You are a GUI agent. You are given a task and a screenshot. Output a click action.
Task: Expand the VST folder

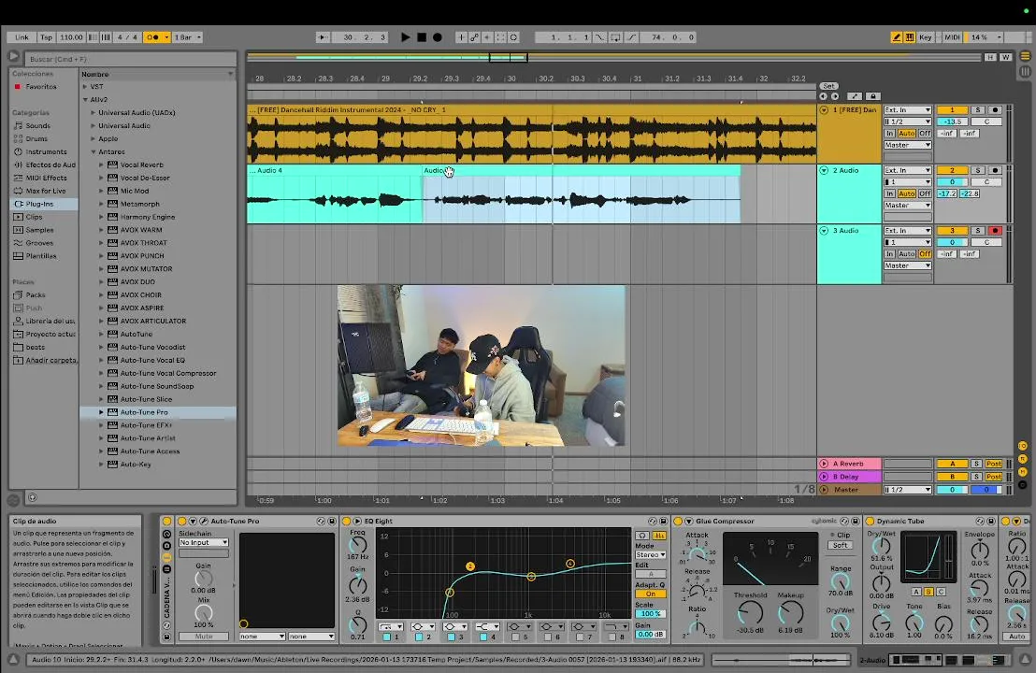coord(85,87)
